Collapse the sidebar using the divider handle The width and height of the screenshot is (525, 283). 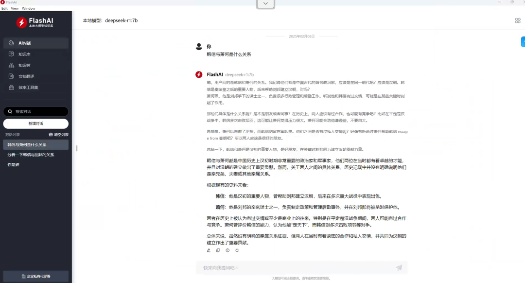(x=77, y=148)
